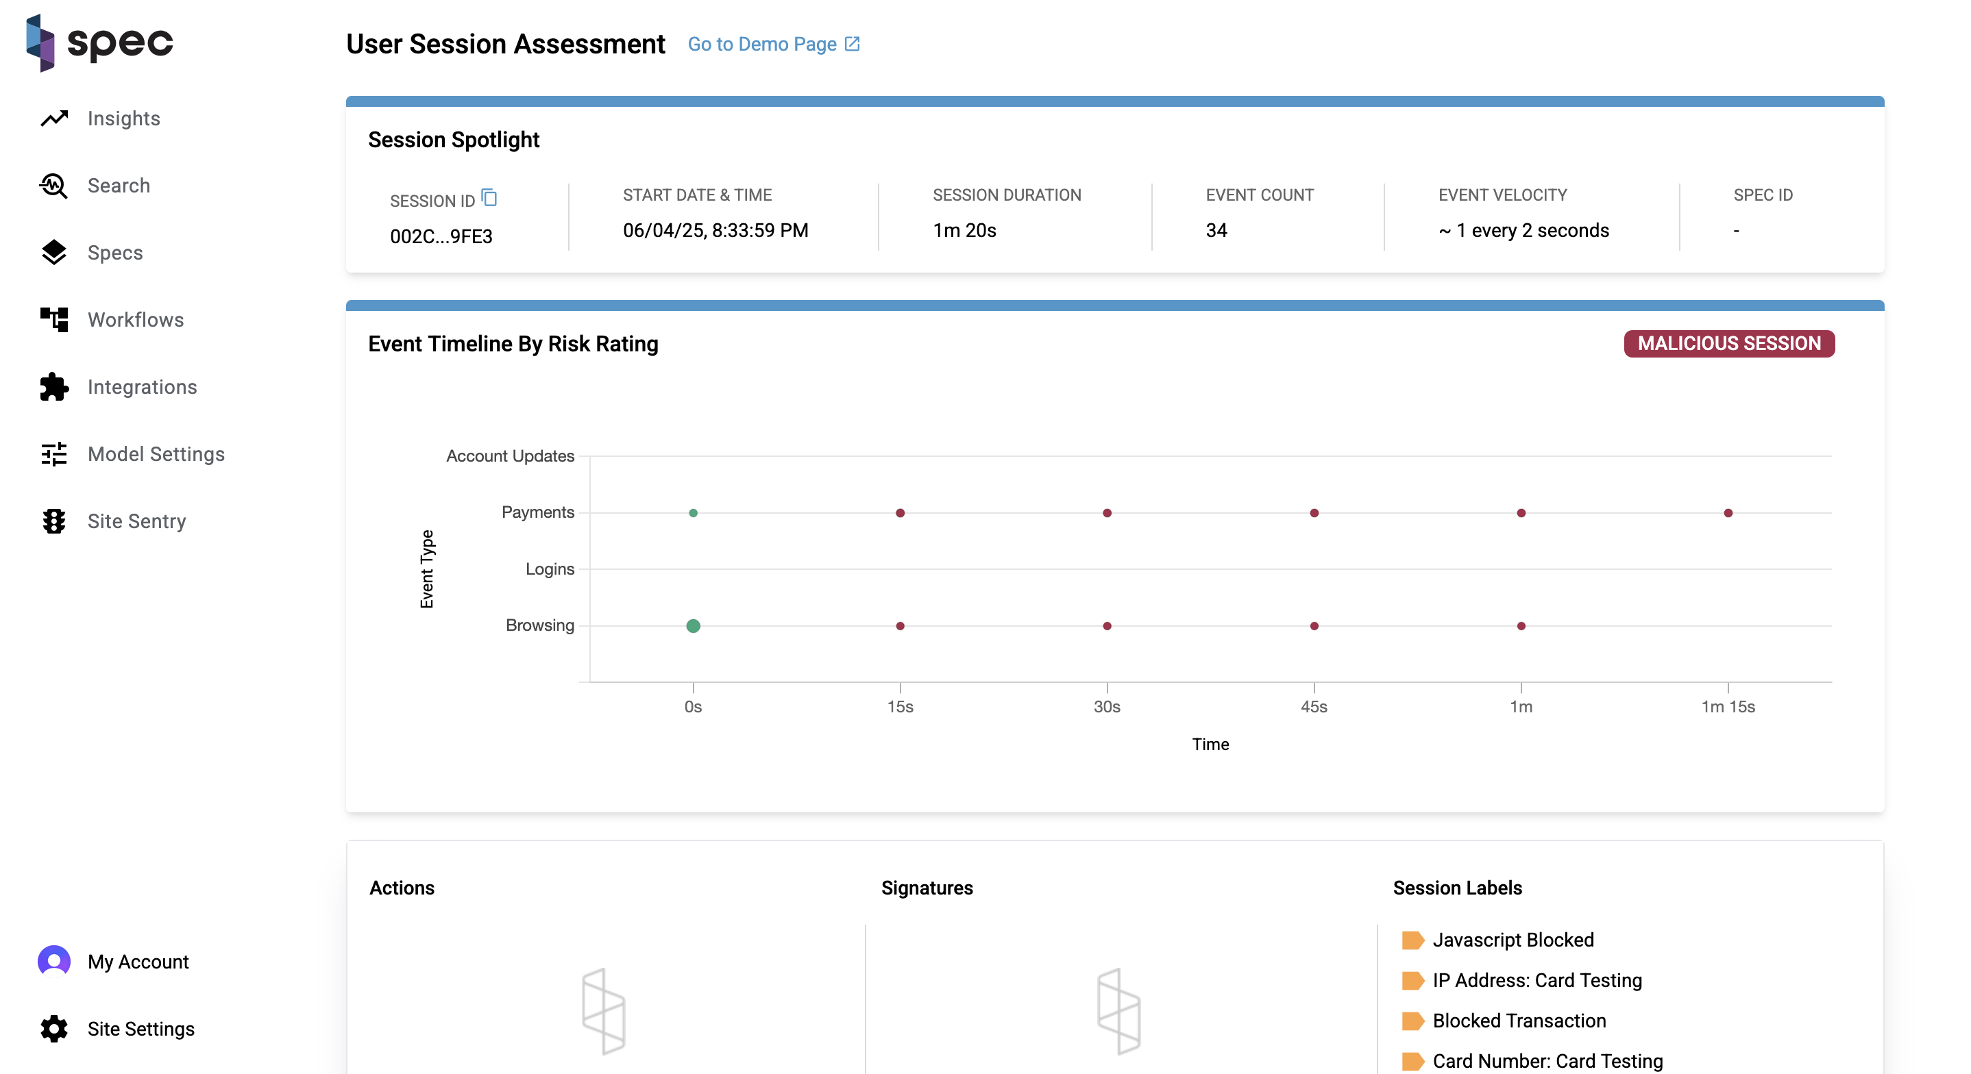Navigate to Site Sentry menu item

[136, 521]
